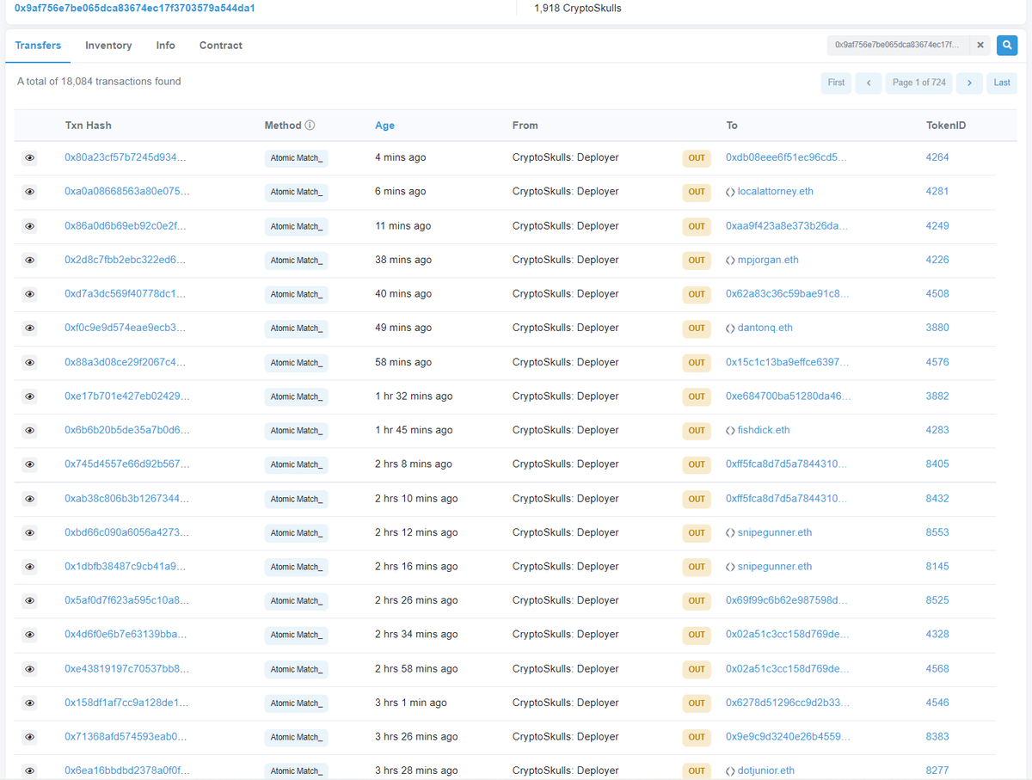
Task: Click 'A total of 18,084 transactions found' text
Action: [99, 82]
